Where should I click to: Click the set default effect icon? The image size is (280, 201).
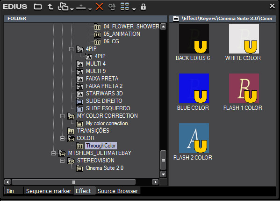pos(81,7)
